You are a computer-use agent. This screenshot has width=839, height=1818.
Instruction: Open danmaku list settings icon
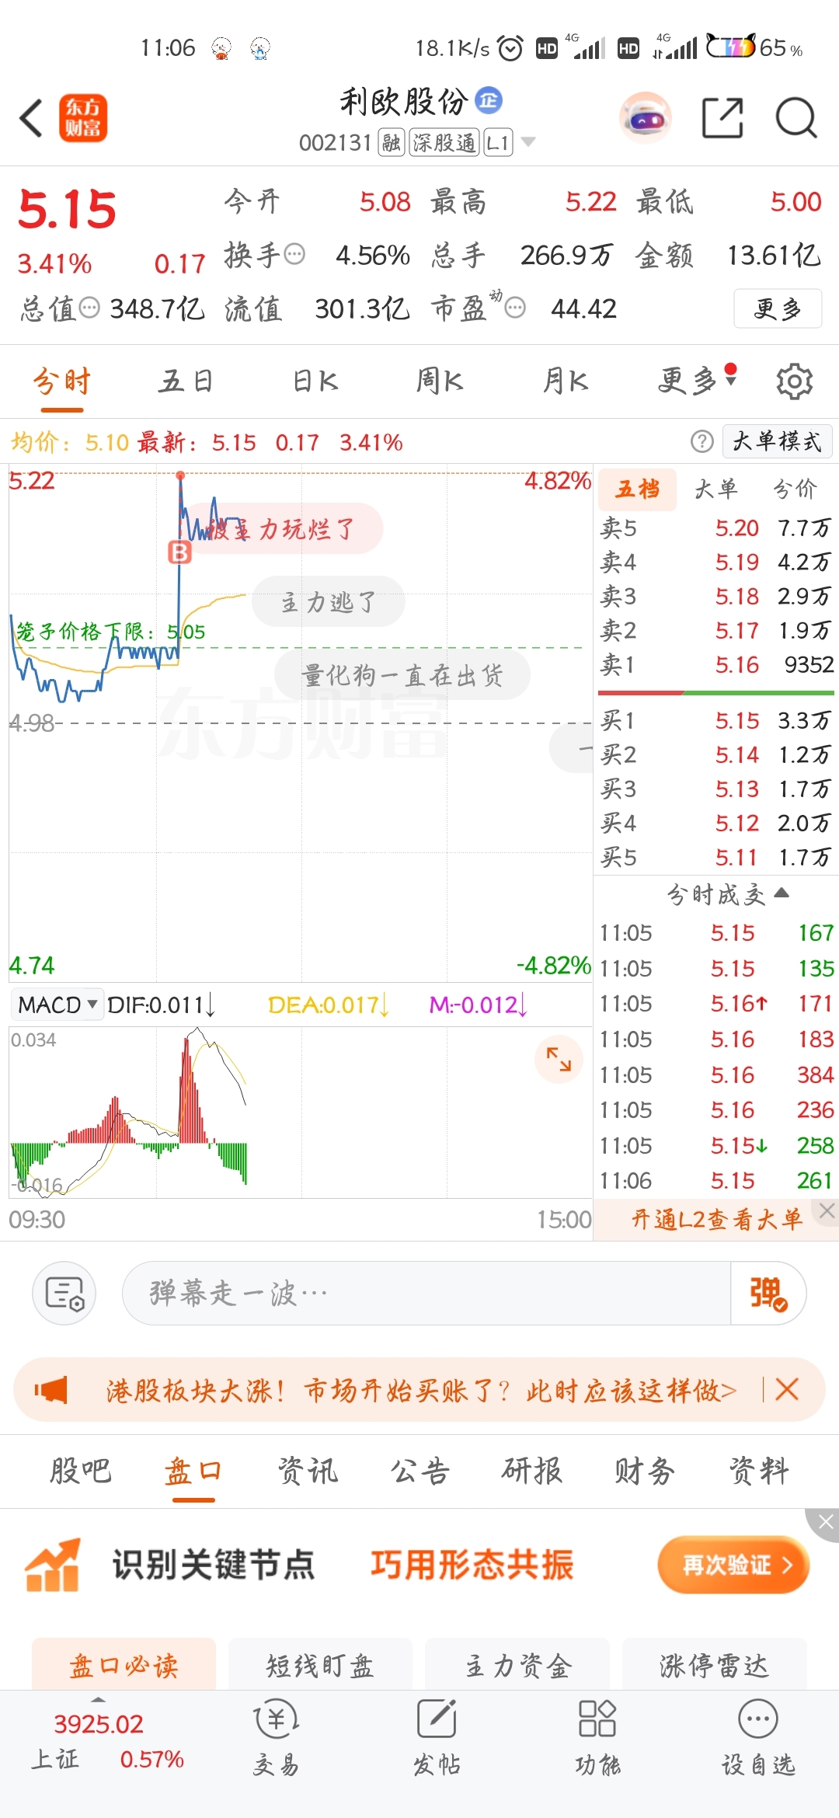tap(64, 1294)
